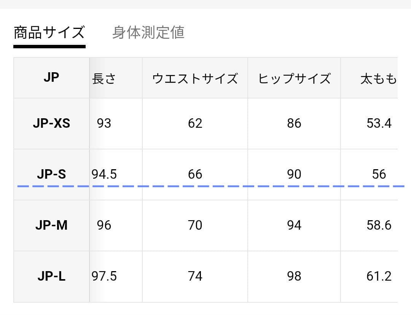Click the JP-L hip value 98

294,276
